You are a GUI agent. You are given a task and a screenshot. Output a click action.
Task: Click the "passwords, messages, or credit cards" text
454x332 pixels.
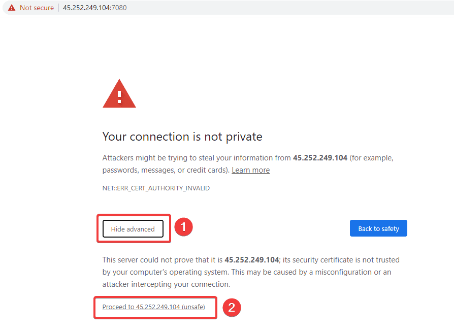tap(165, 170)
